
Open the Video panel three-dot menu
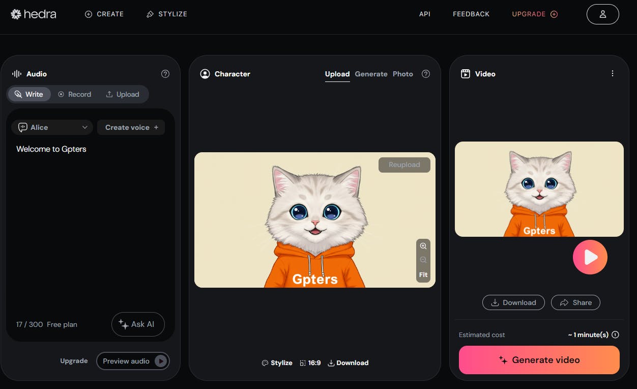pos(613,74)
